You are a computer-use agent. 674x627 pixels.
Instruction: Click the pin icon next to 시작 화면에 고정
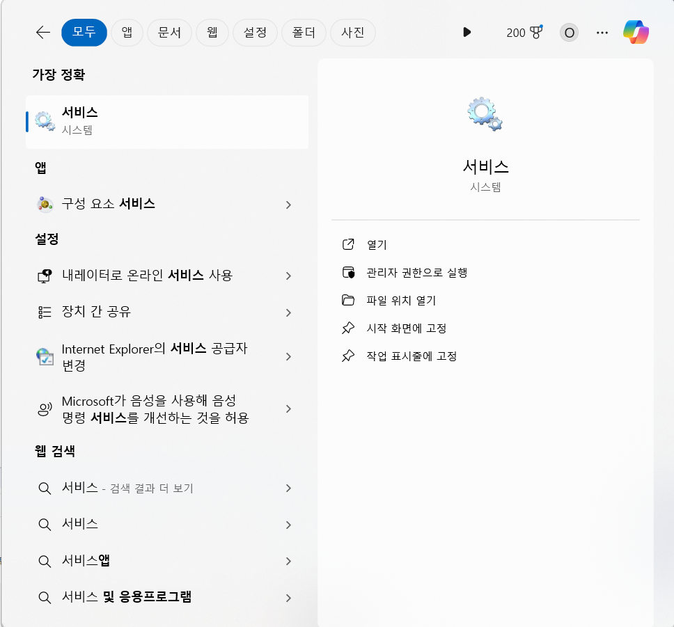pyautogui.click(x=348, y=328)
